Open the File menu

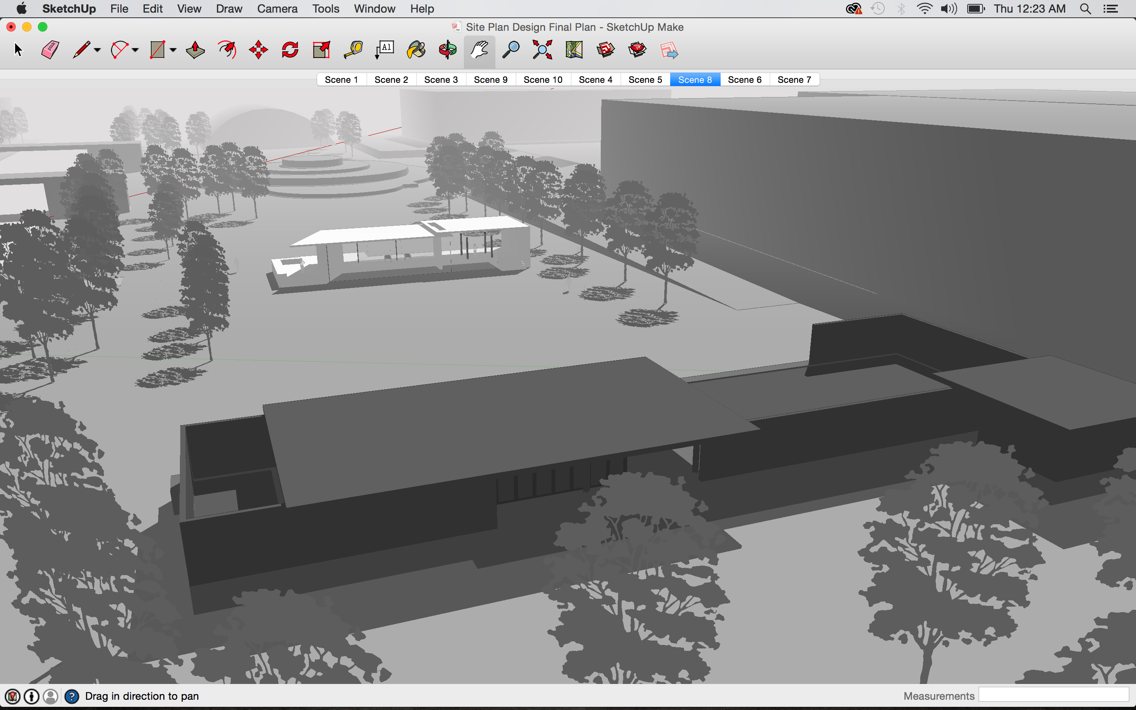coord(119,8)
